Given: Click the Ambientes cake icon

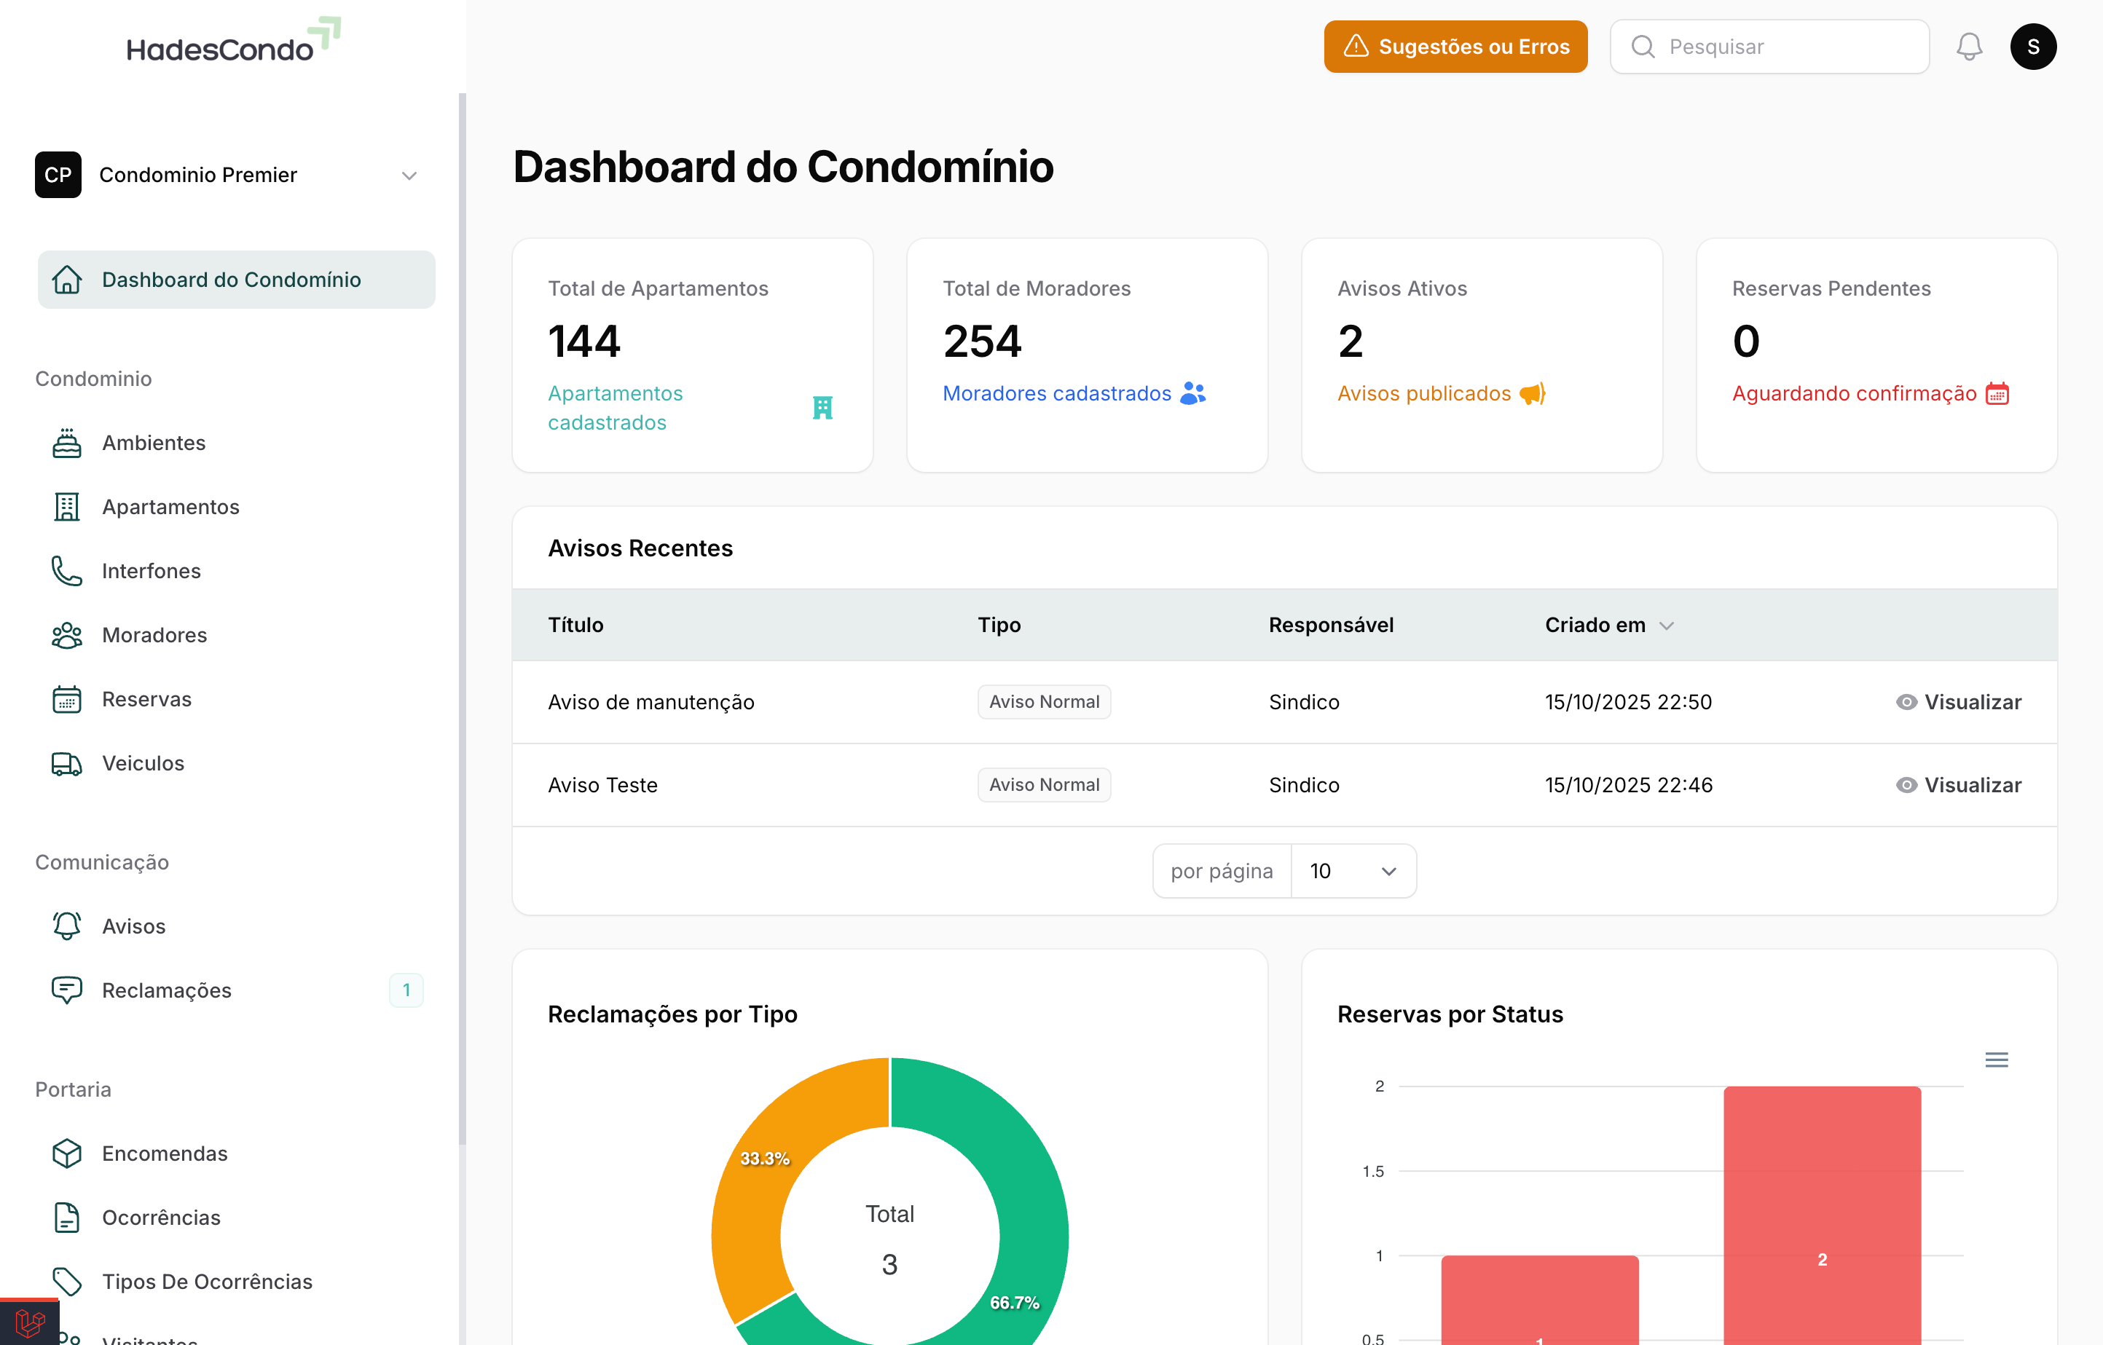Looking at the screenshot, I should pos(66,443).
